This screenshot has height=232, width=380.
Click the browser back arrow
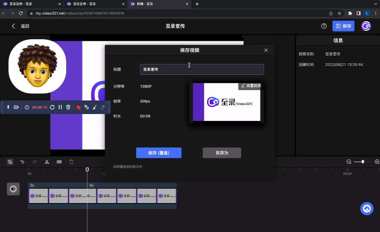point(4,13)
